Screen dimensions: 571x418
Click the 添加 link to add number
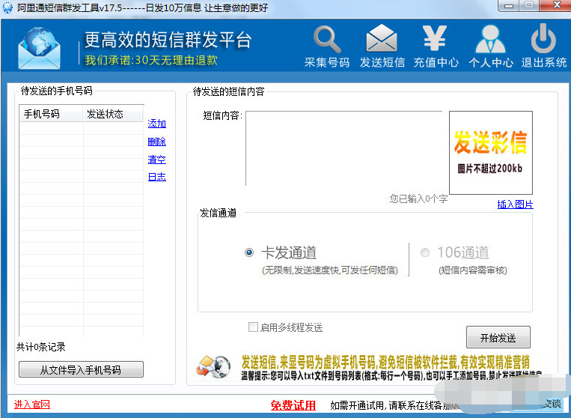coord(156,124)
